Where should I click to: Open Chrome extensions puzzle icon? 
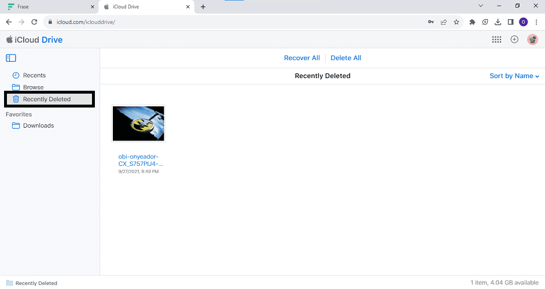point(472,22)
